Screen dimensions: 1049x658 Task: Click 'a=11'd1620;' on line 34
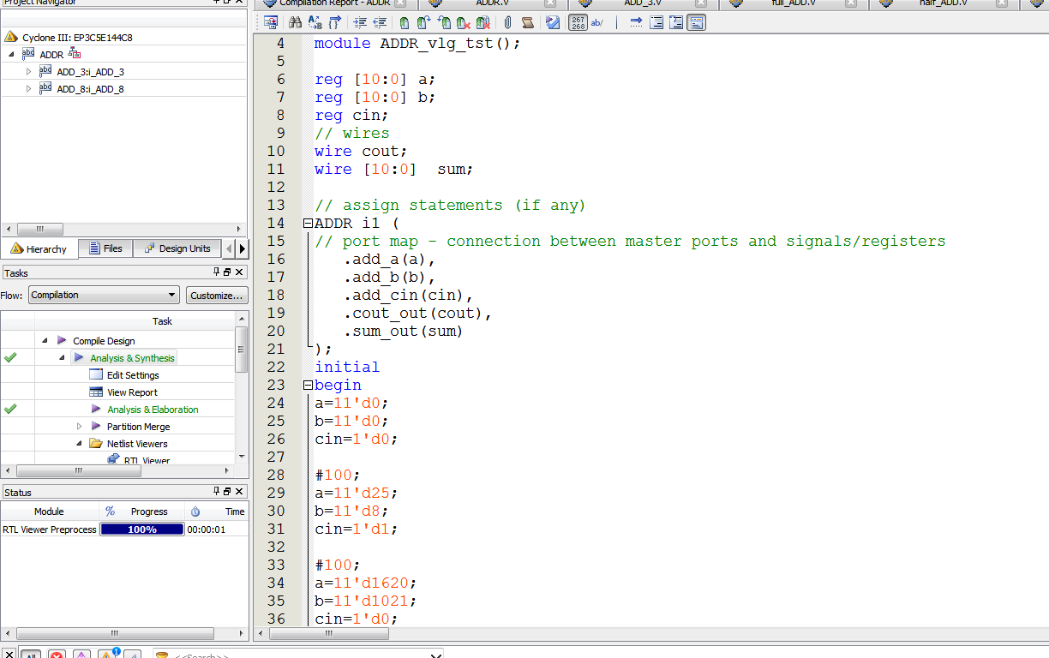click(366, 583)
